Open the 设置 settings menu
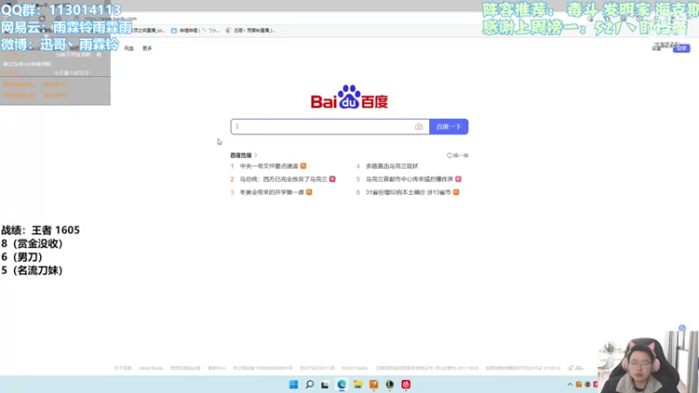699x393 pixels. [x=656, y=48]
